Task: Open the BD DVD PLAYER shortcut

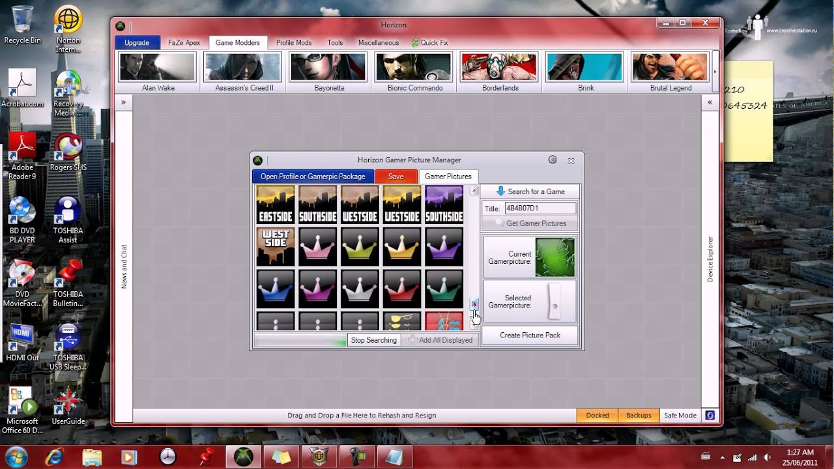Action: pos(22,220)
